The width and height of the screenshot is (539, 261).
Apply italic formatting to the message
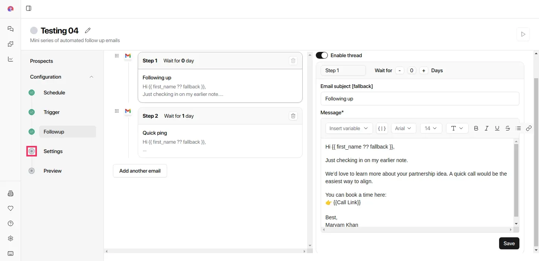pyautogui.click(x=487, y=128)
